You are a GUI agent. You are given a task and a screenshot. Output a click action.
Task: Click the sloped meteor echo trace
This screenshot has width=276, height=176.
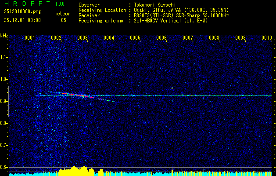tap(81, 96)
